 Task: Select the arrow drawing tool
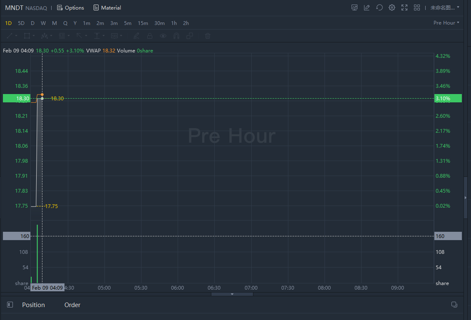[x=79, y=36]
